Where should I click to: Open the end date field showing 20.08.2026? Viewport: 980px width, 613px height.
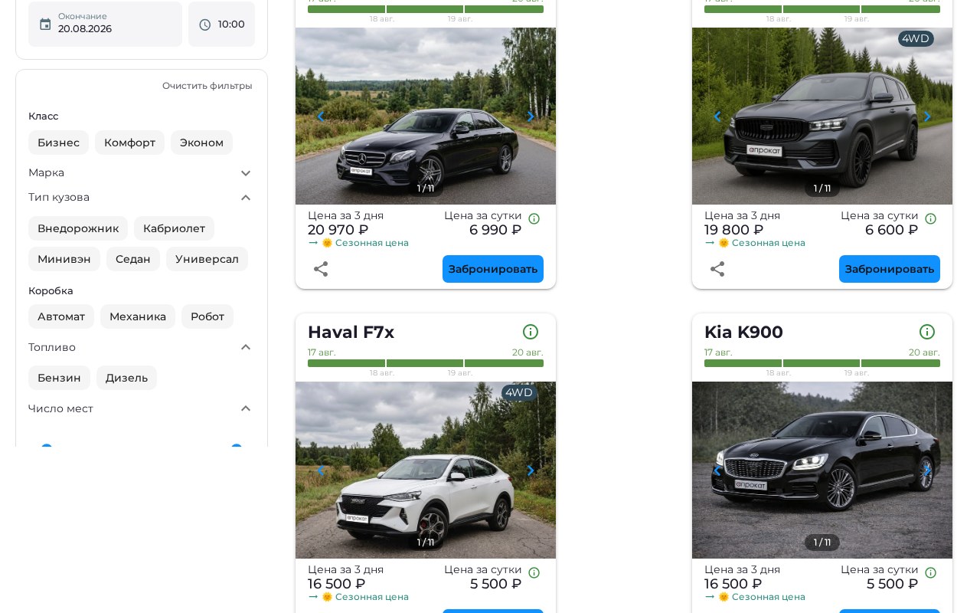(x=105, y=24)
